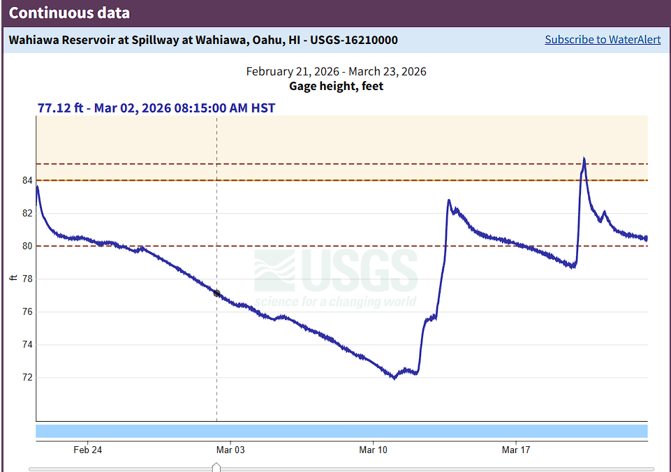
Task: Click the Feb 24 x-axis label
Action: [x=87, y=450]
